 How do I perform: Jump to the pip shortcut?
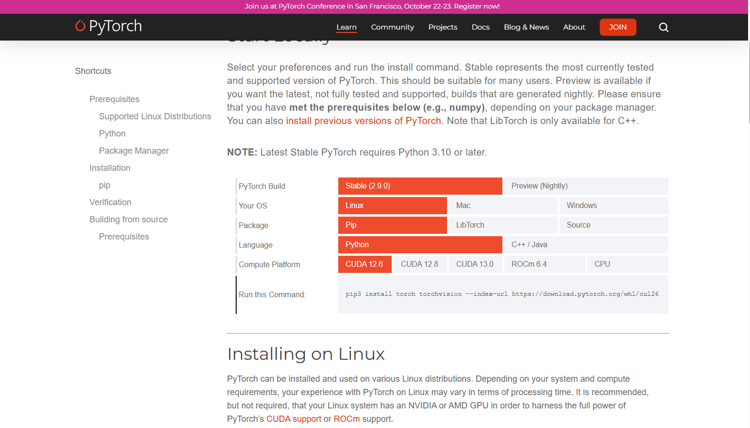pyautogui.click(x=104, y=185)
